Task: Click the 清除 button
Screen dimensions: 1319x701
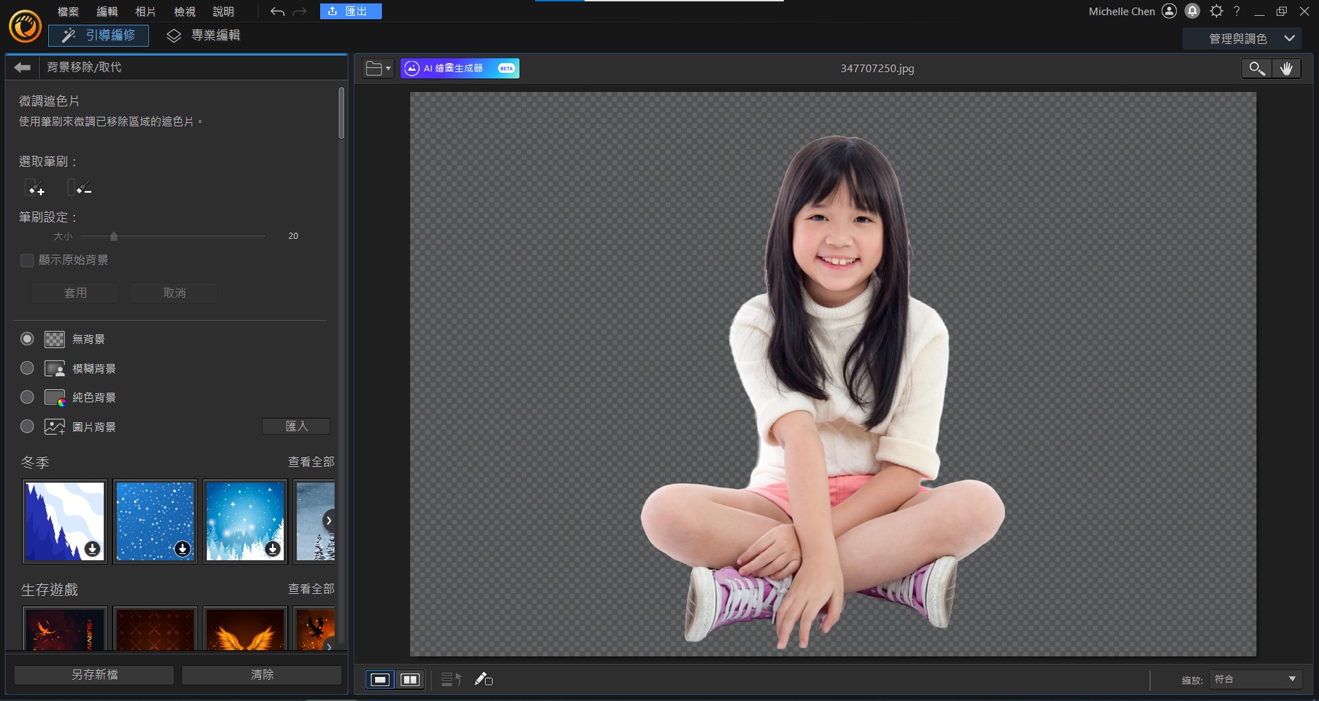Action: [x=262, y=675]
